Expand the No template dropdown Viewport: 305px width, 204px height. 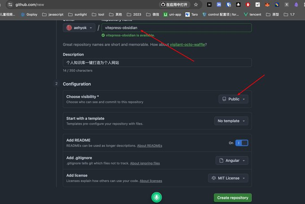coord(231,121)
